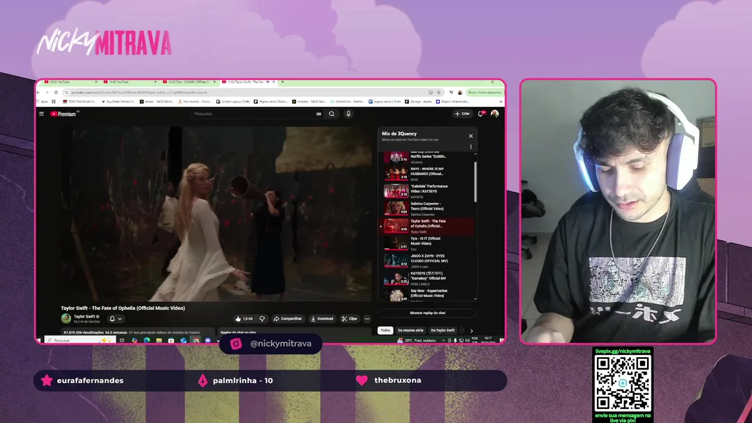The height and width of the screenshot is (423, 752).
Task: Open the more actions ellipsis below video
Action: [x=367, y=318]
